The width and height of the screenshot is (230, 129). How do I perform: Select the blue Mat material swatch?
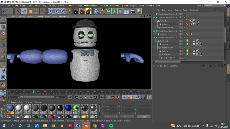10,109
